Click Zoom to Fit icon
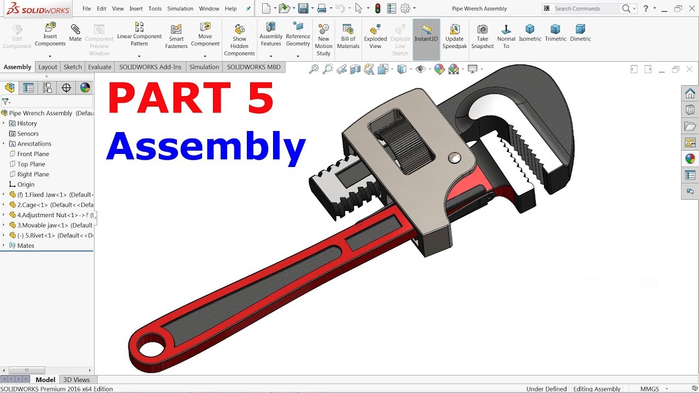 click(313, 69)
